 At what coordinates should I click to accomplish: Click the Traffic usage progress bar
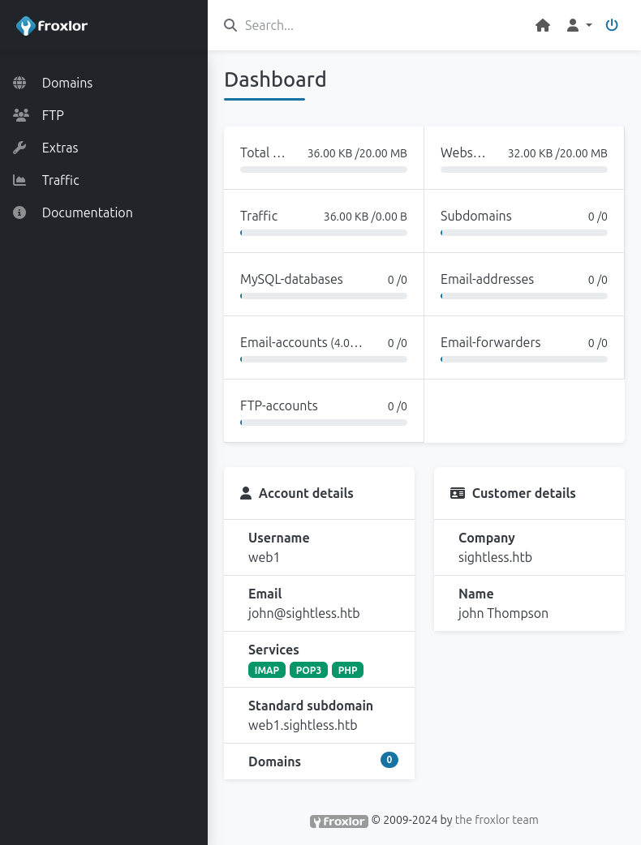(x=324, y=233)
